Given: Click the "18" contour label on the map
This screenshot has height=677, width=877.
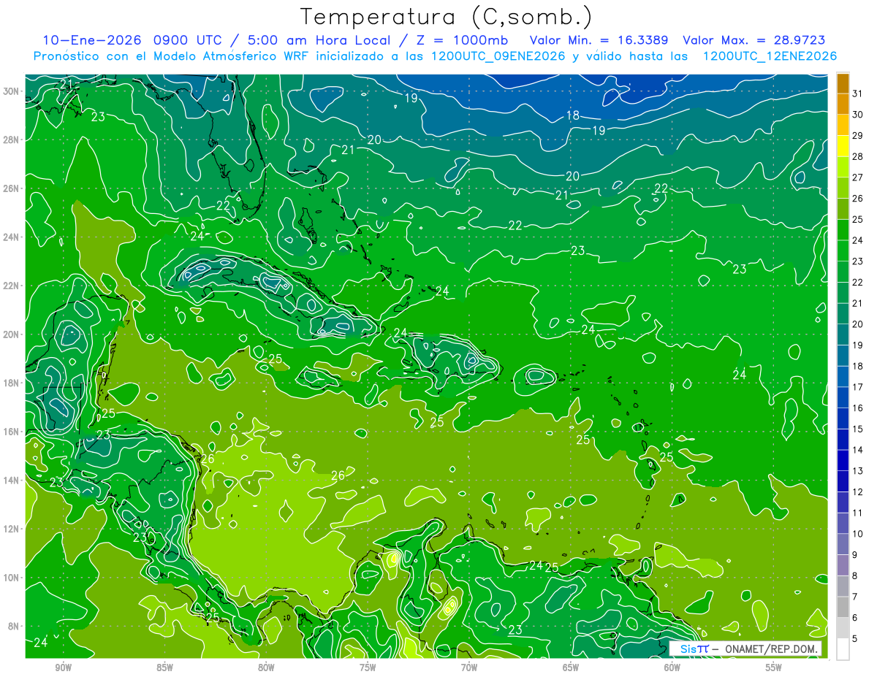Looking at the screenshot, I should pos(573,115).
